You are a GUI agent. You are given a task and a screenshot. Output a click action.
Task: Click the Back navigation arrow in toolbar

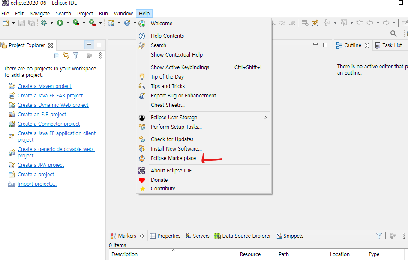(x=370, y=23)
